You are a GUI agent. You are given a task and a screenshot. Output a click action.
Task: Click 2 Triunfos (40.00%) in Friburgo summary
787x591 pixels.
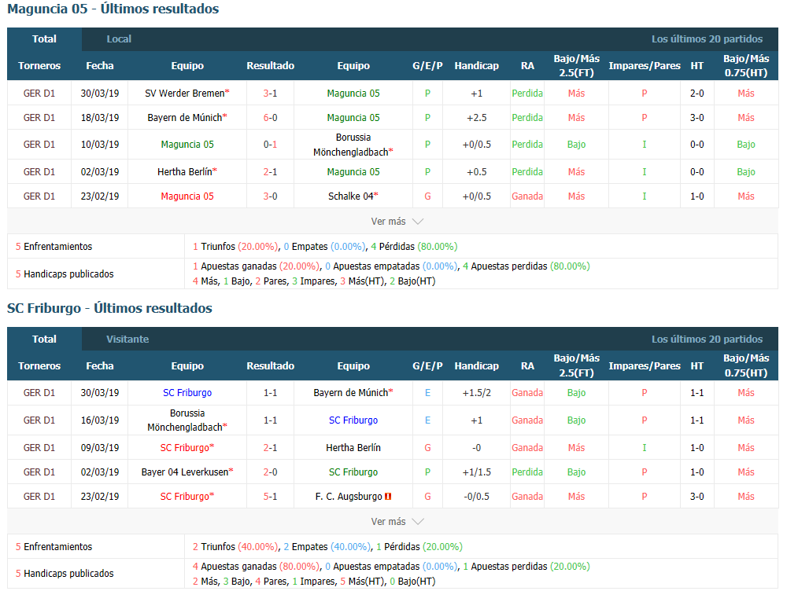point(235,547)
